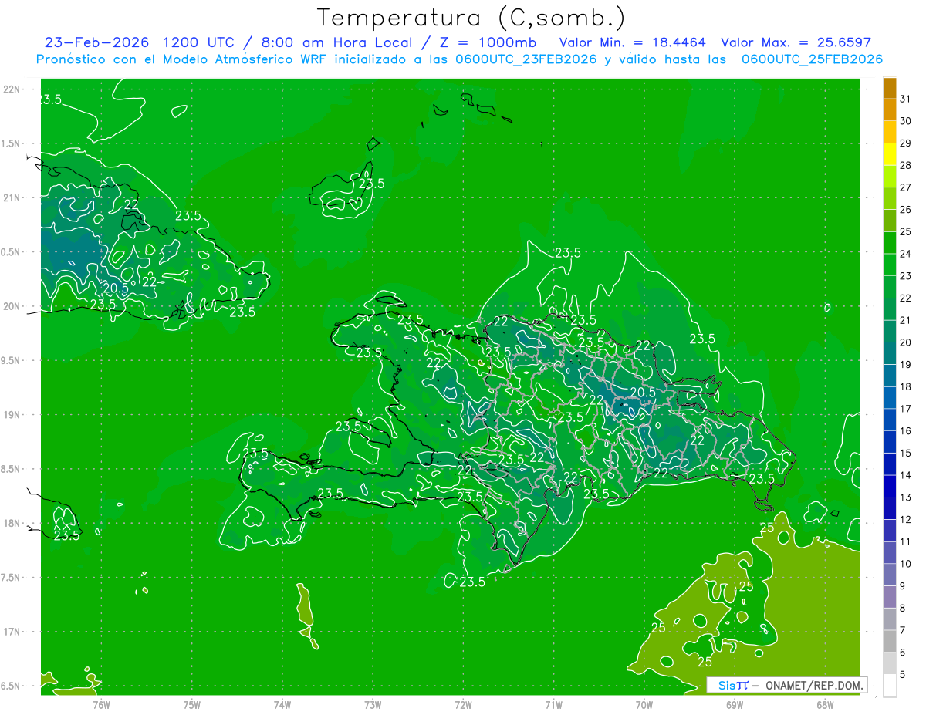Pick the yellow colorbar segment between 29 and 28
The width and height of the screenshot is (926, 715).
(x=890, y=154)
